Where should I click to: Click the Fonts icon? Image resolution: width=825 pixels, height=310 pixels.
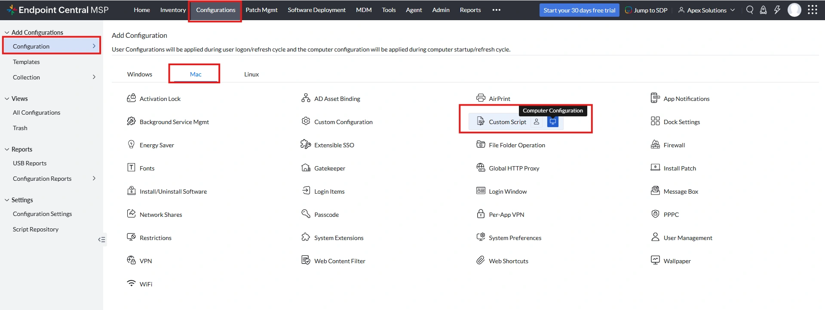[131, 168]
